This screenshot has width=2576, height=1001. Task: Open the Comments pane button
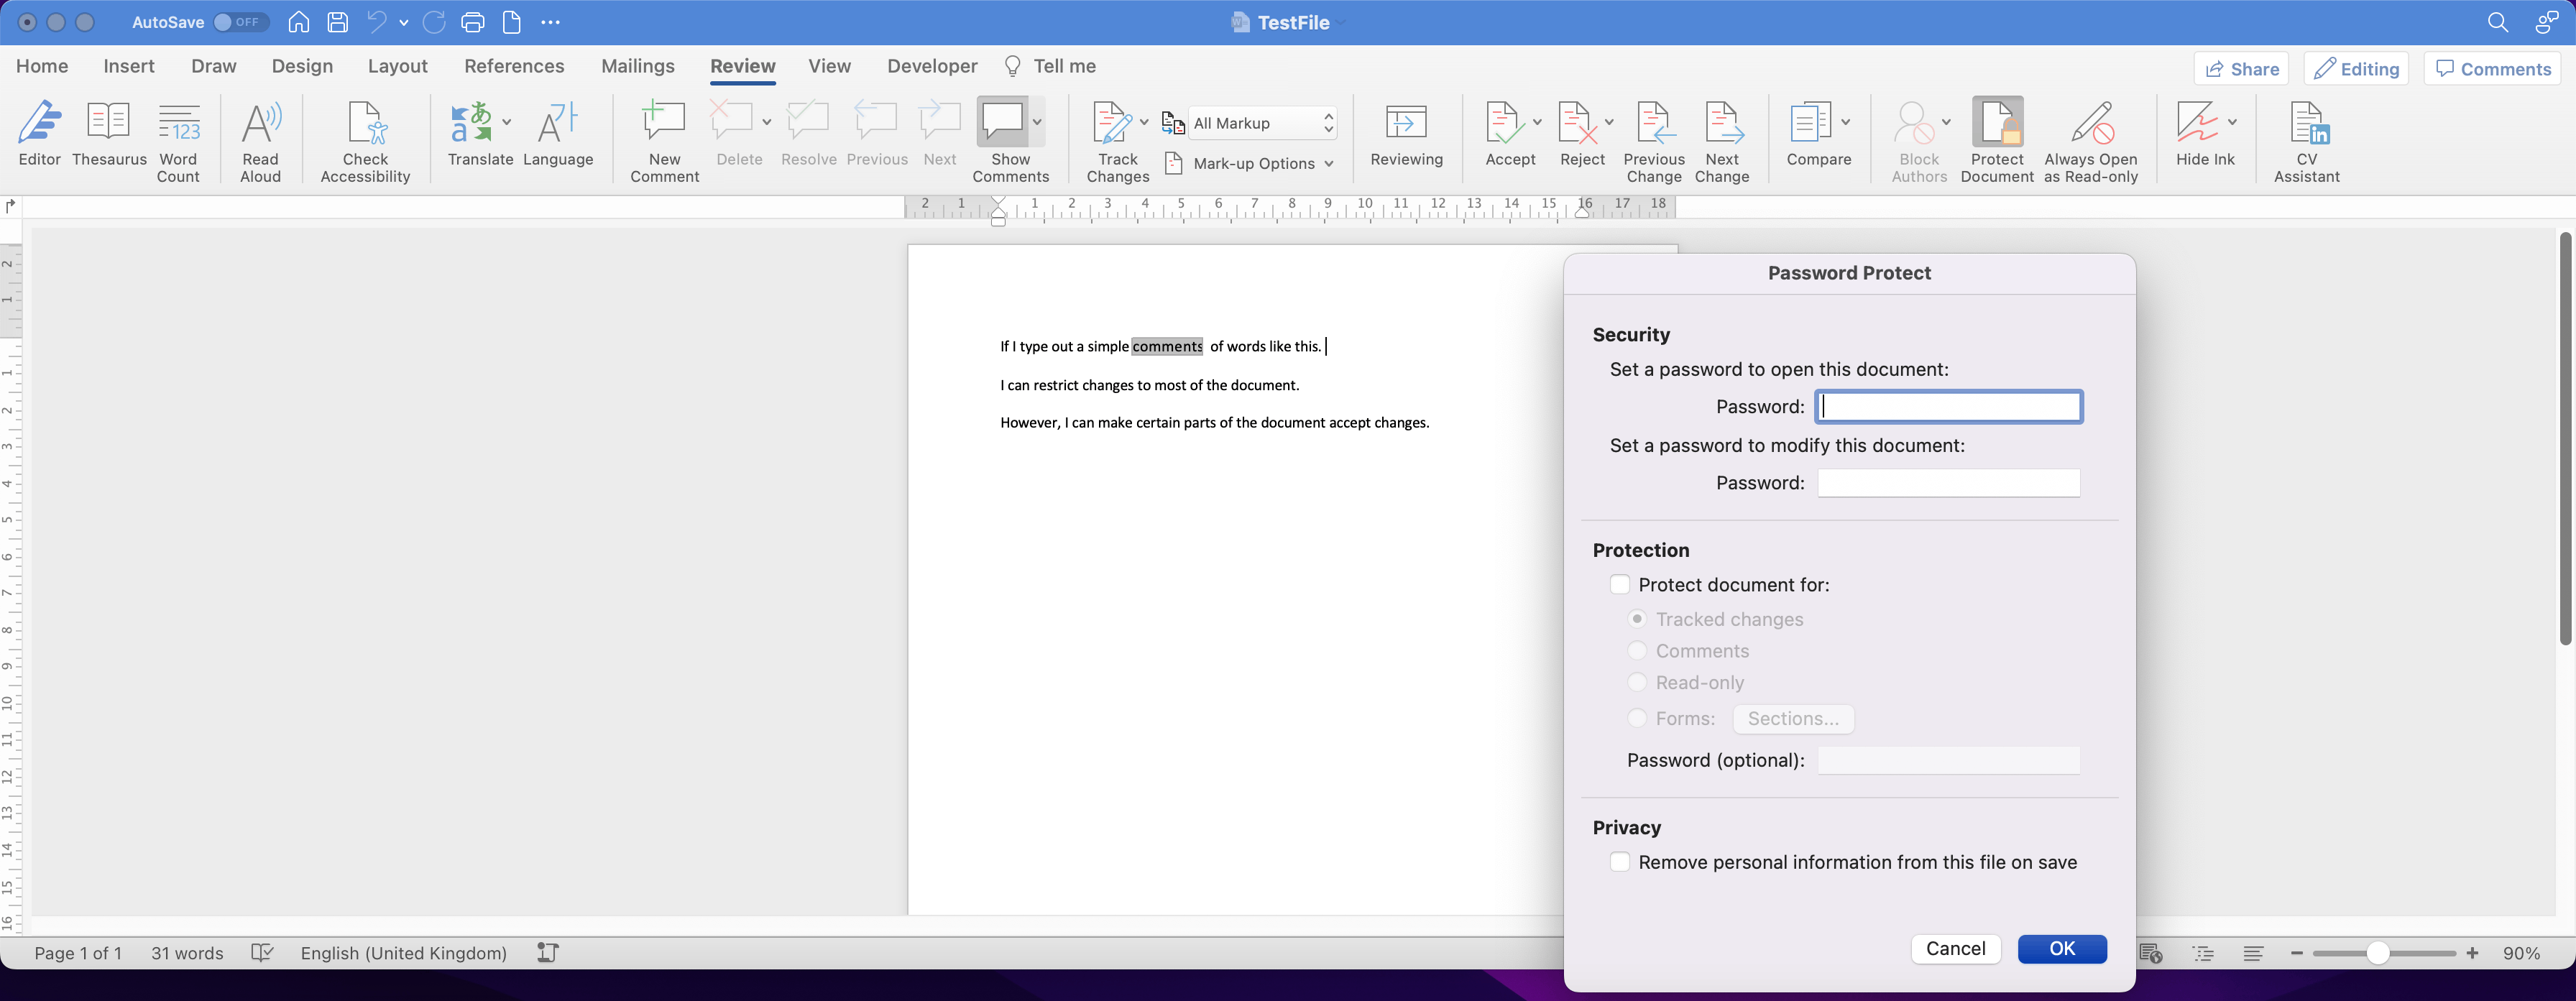pos(2493,69)
